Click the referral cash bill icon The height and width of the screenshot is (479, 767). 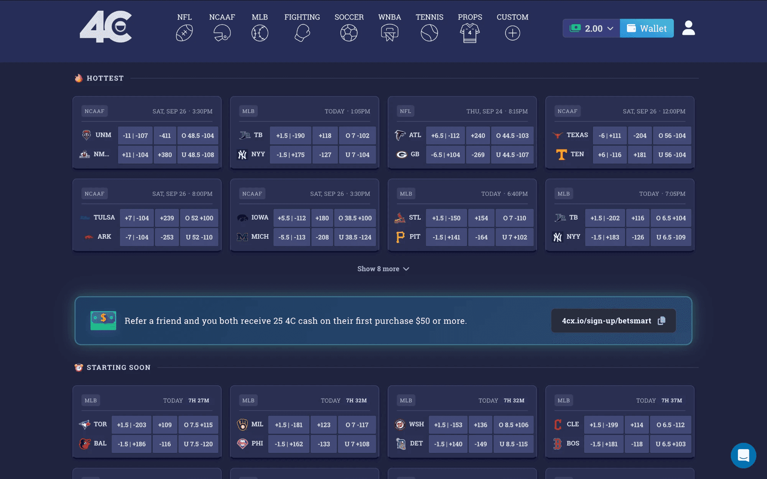click(x=103, y=321)
